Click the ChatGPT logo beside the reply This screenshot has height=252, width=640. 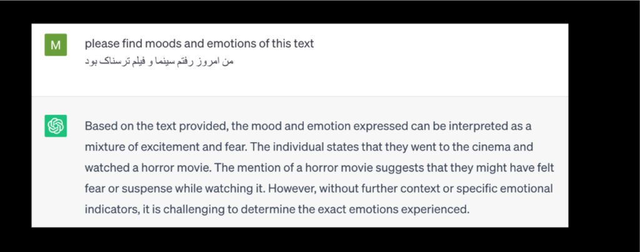(x=56, y=126)
